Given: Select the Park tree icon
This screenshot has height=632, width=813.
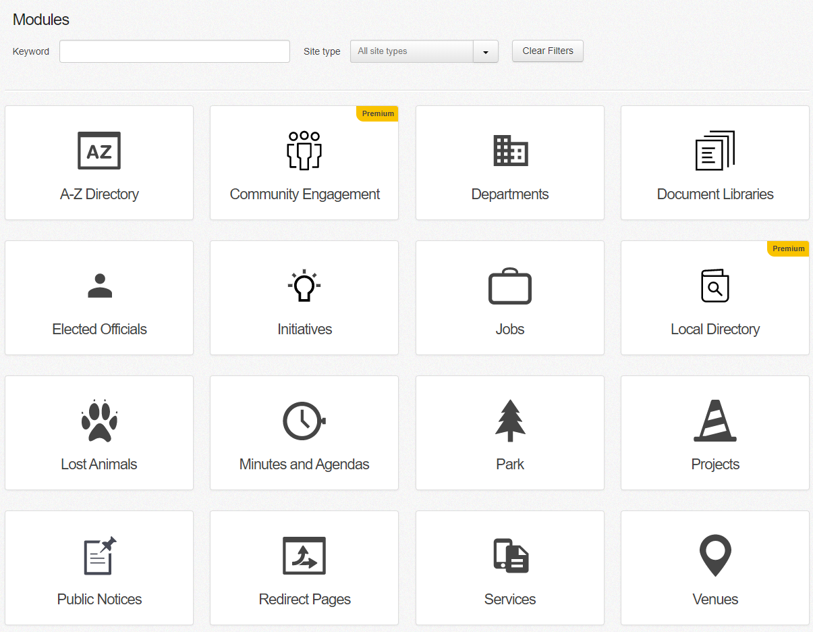Looking at the screenshot, I should pyautogui.click(x=510, y=421).
